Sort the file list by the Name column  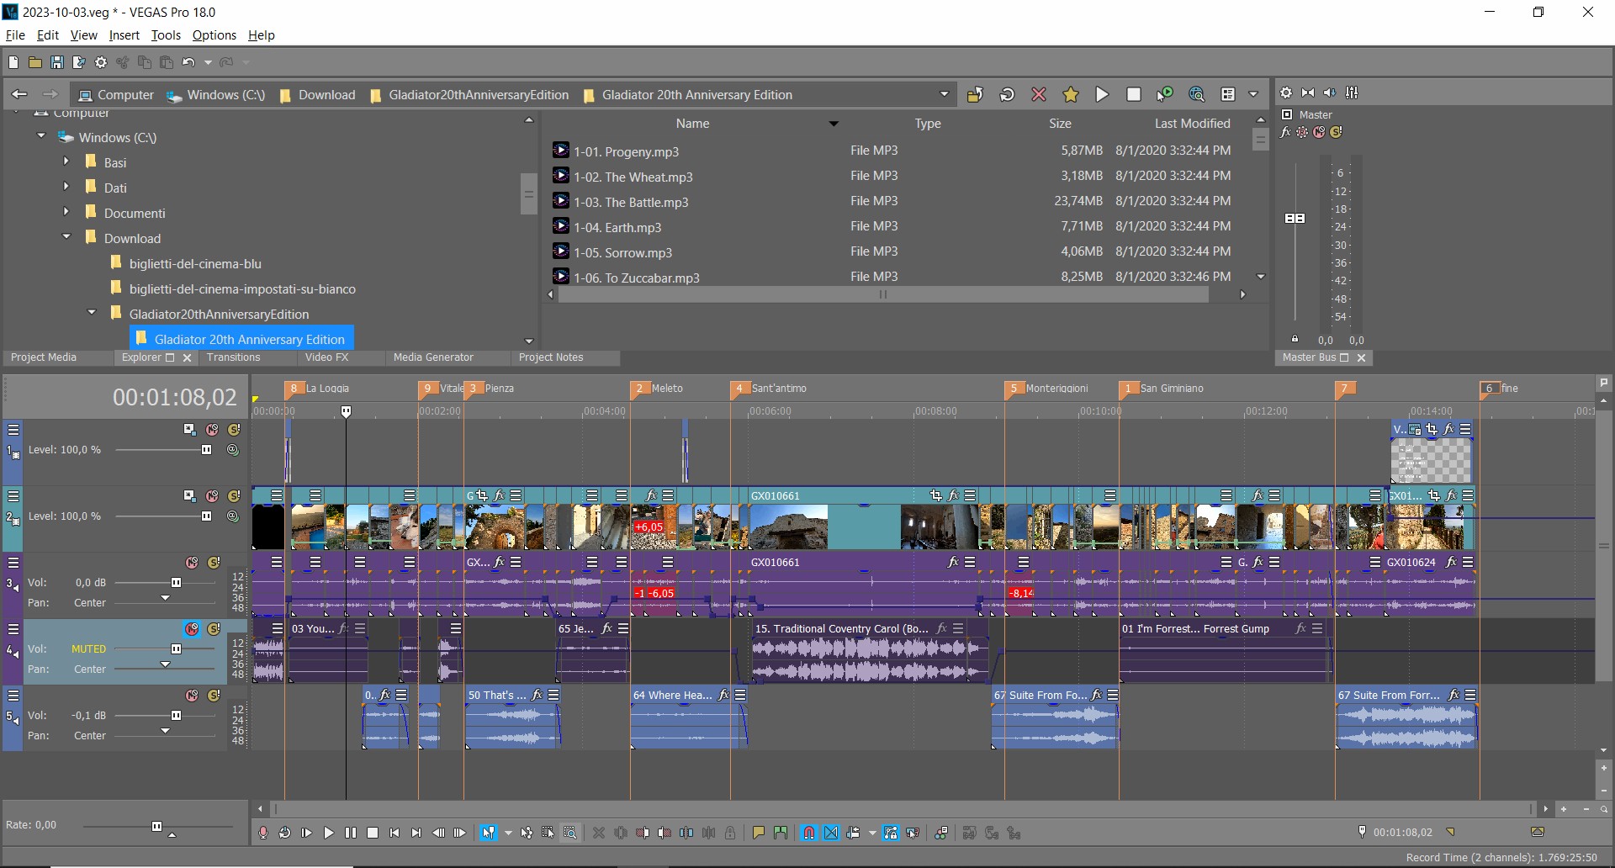(693, 124)
